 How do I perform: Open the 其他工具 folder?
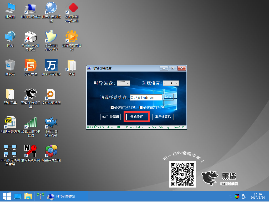point(10,96)
